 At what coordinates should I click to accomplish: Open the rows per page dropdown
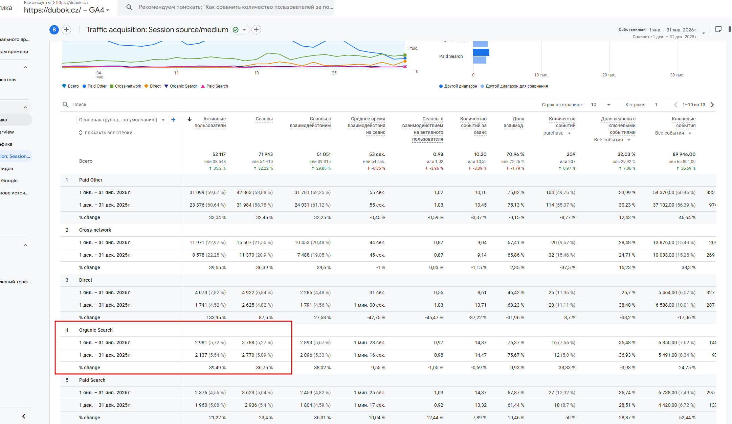[x=601, y=105]
